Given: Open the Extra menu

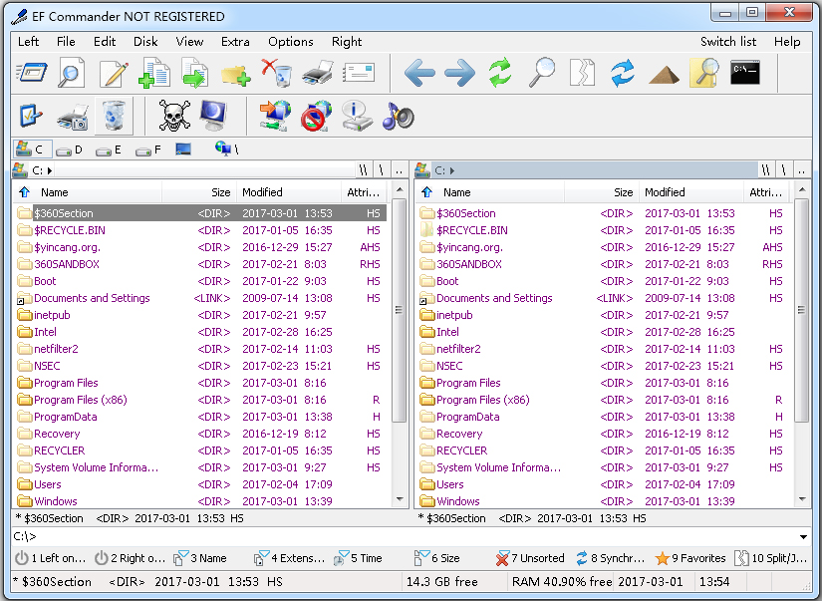Looking at the screenshot, I should click(235, 42).
